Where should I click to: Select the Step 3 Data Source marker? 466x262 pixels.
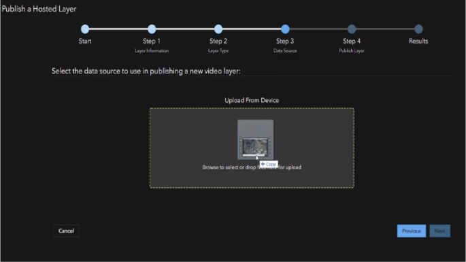coord(285,29)
